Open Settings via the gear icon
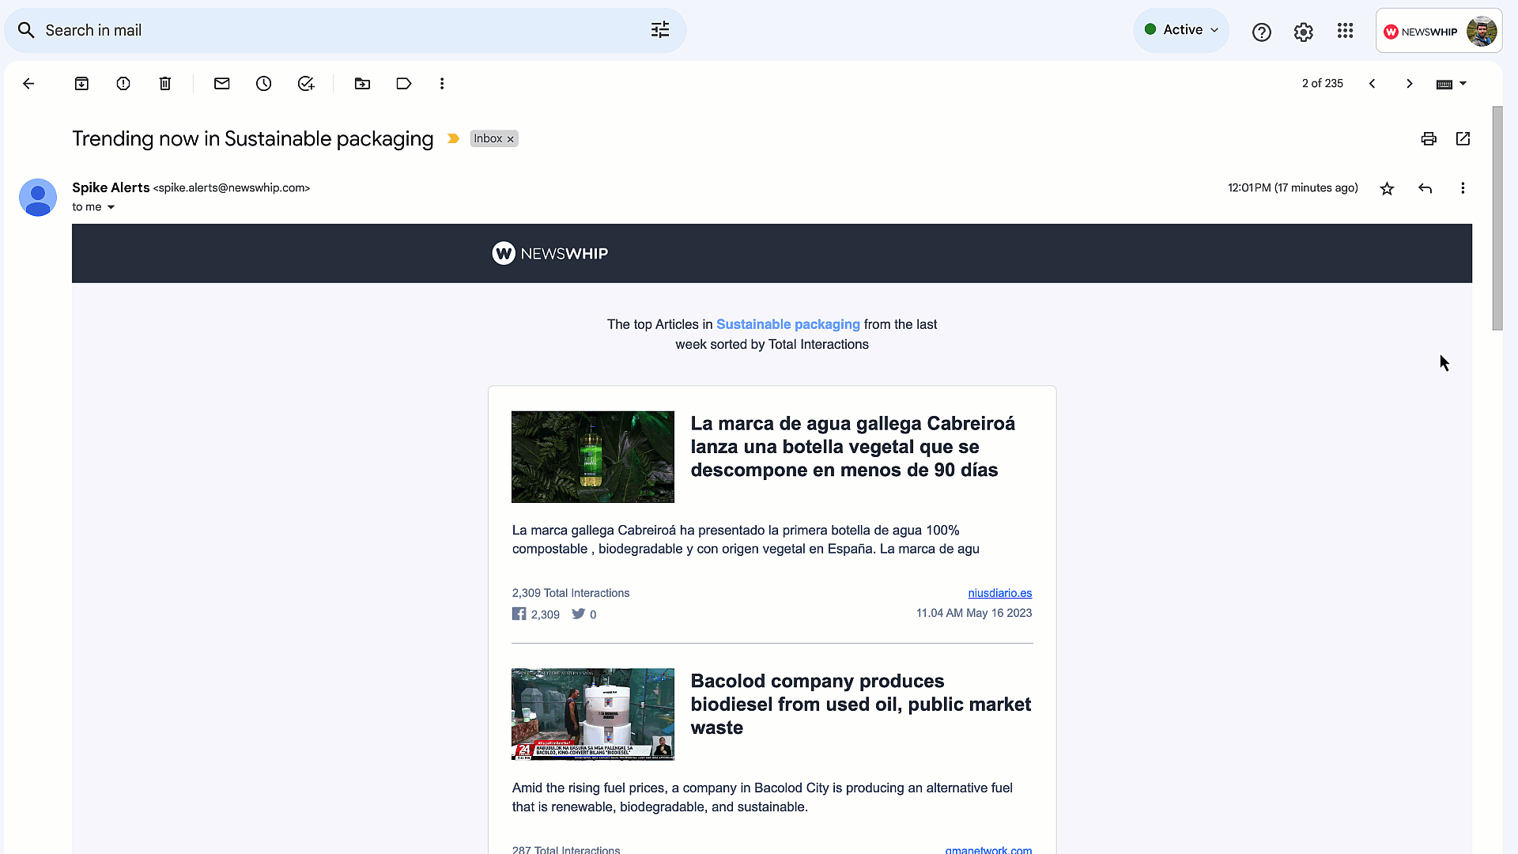The width and height of the screenshot is (1518, 854). pyautogui.click(x=1304, y=32)
